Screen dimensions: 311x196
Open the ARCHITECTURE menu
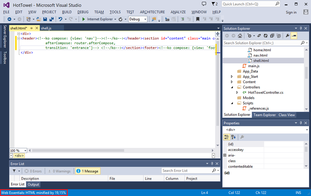pyautogui.click(x=152, y=12)
